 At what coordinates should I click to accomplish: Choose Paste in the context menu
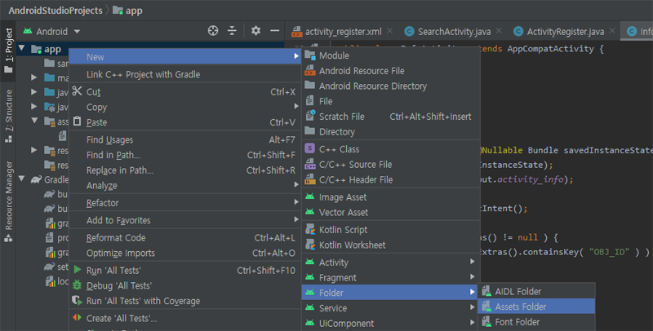click(x=185, y=122)
